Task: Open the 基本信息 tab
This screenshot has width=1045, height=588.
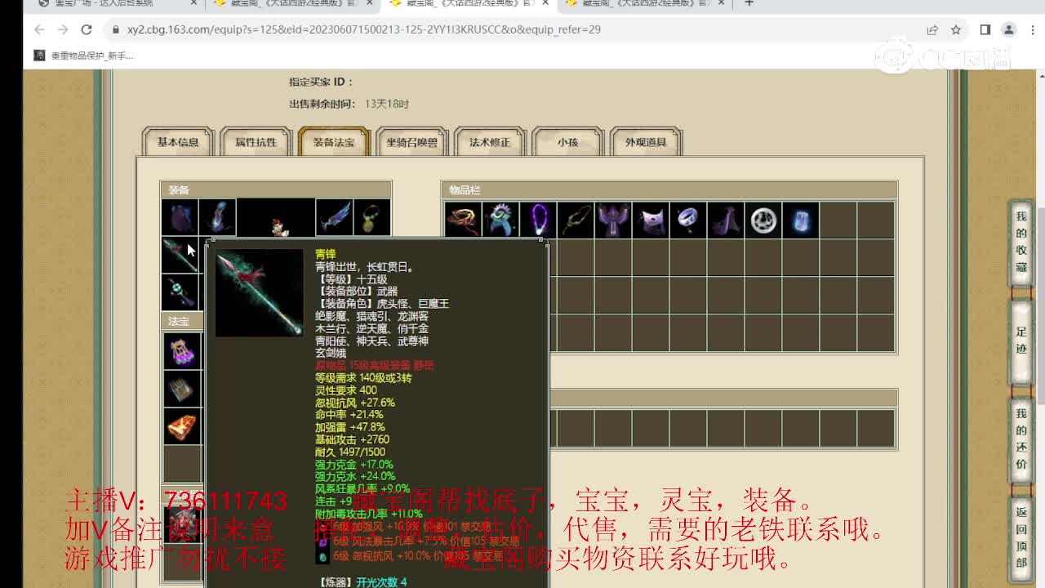Action: 178,142
